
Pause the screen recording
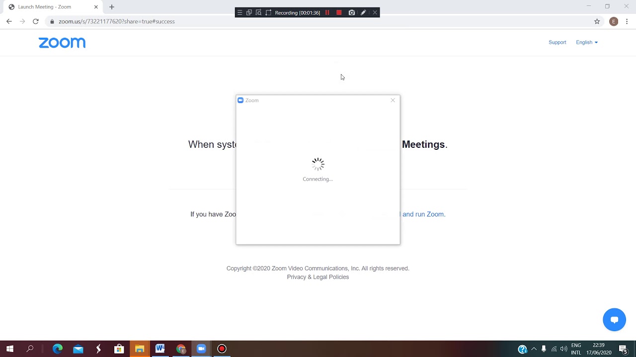pyautogui.click(x=327, y=12)
